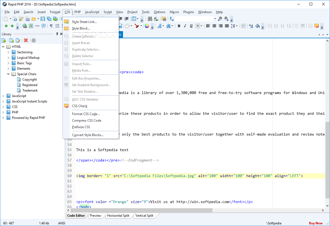This screenshot has width=330, height=226.
Task: Apply bold formatting with B icon
Action: pyautogui.click(x=179, y=26)
